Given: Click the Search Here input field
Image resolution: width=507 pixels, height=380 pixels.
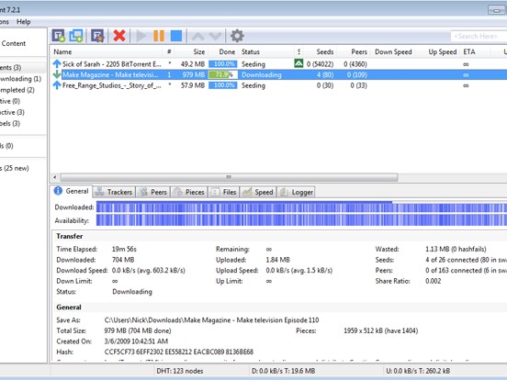Looking at the screenshot, I should pos(479,36).
